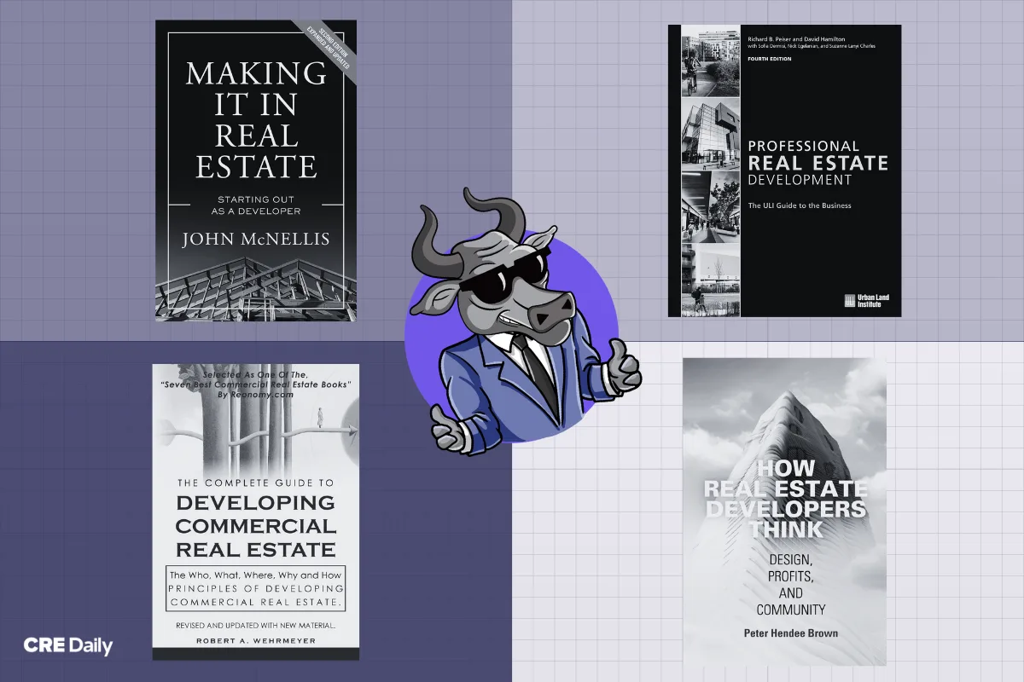
Task: Click the Professional Real Estate Development book cover
Action: (x=784, y=170)
